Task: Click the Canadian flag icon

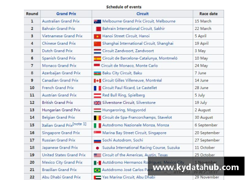Action: tap(97, 81)
